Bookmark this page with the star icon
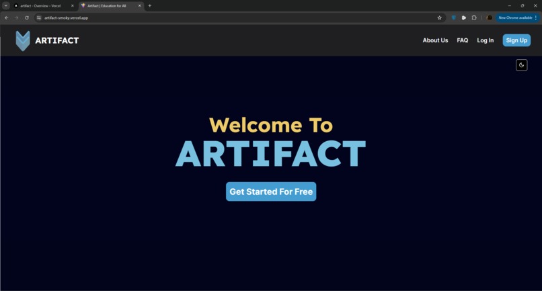Screen dimensions: 542x291 (x=439, y=17)
